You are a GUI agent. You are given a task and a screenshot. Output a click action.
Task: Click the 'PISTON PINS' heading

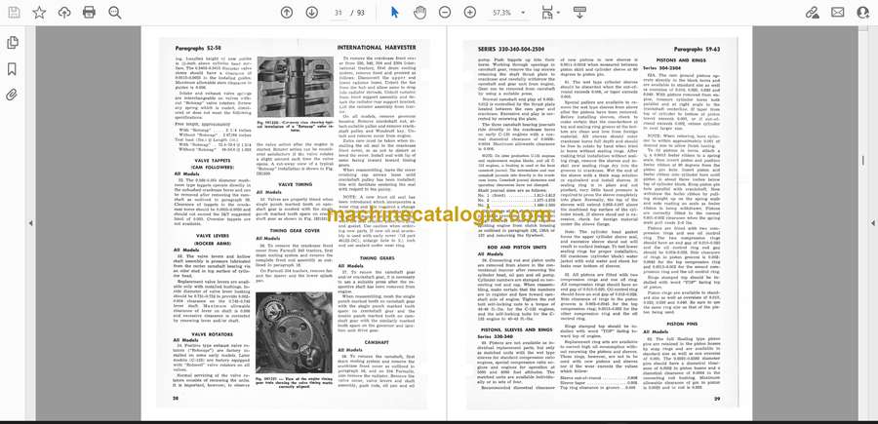[x=682, y=324]
